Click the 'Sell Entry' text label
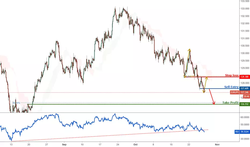This screenshot has height=147, width=250. point(231,87)
